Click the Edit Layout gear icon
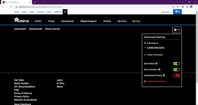This screenshot has height=105, width=198. coord(145,43)
